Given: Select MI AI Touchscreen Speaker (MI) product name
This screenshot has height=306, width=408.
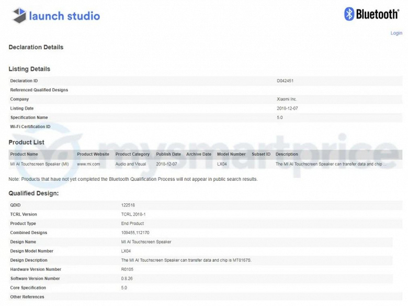Looking at the screenshot, I should [x=40, y=164].
